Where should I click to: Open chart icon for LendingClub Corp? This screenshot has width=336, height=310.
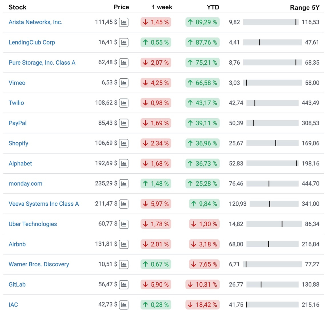pos(124,42)
